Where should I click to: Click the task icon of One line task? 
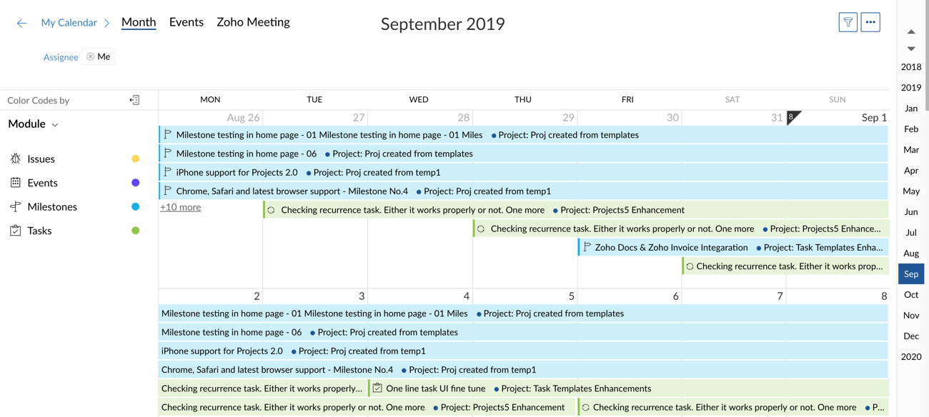pos(377,388)
